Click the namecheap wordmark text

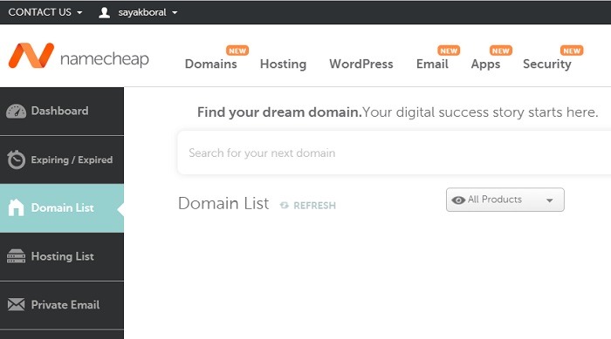pos(105,59)
